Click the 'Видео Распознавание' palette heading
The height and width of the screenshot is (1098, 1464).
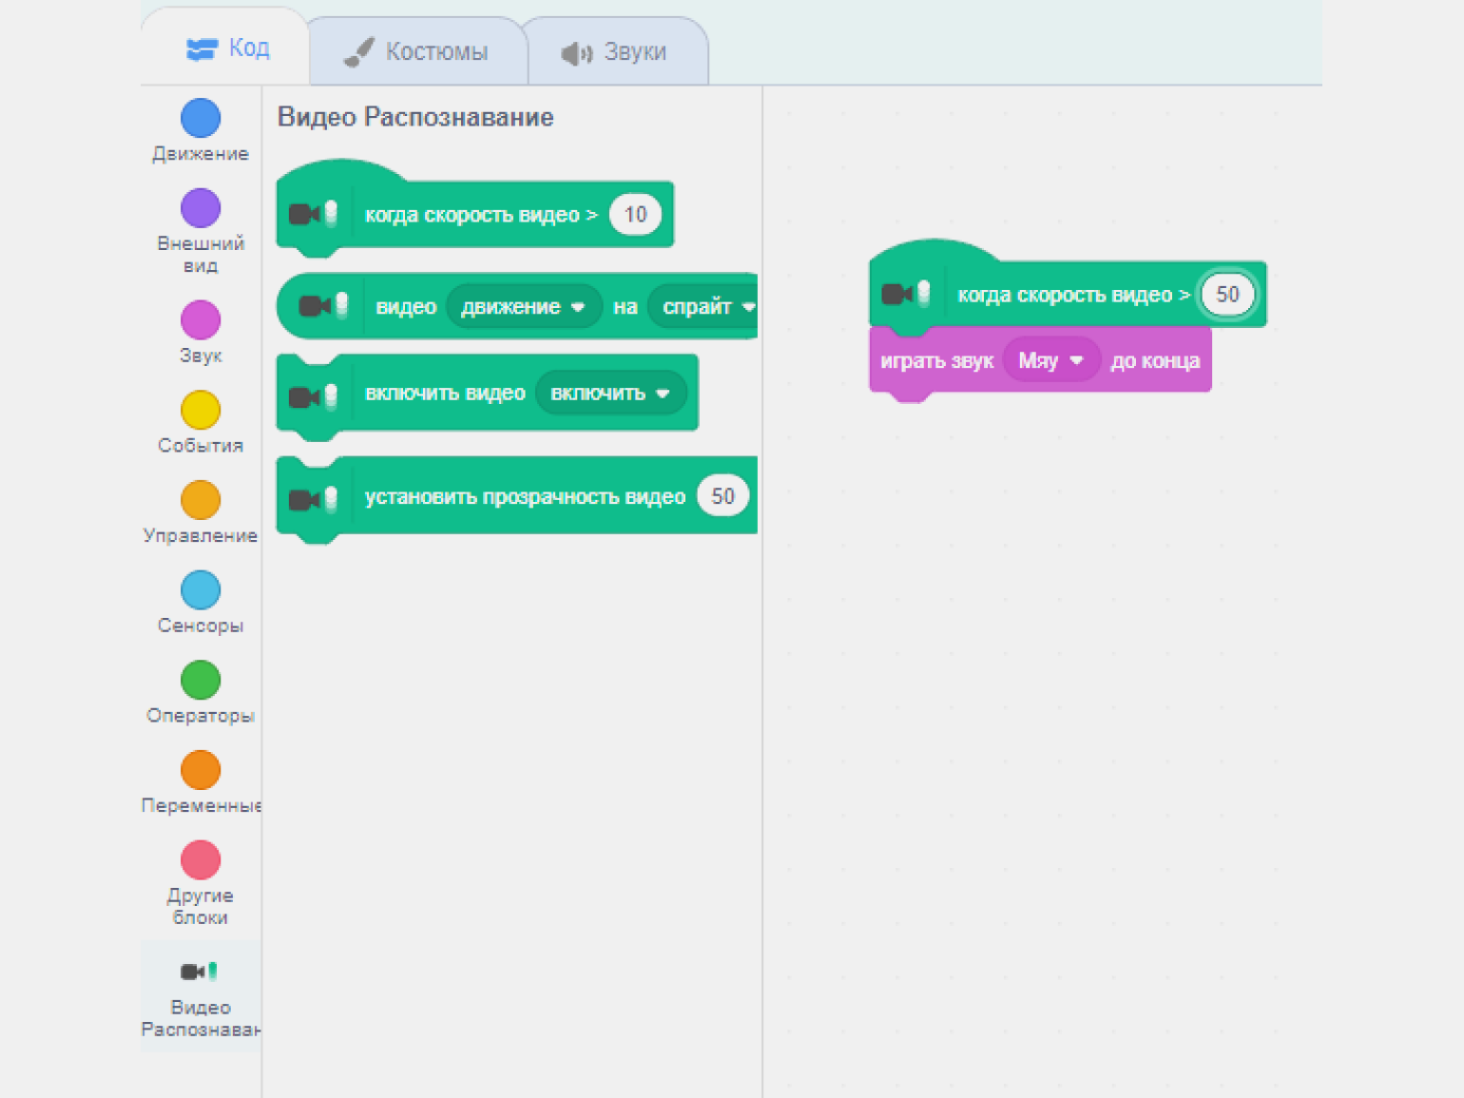coord(415,117)
